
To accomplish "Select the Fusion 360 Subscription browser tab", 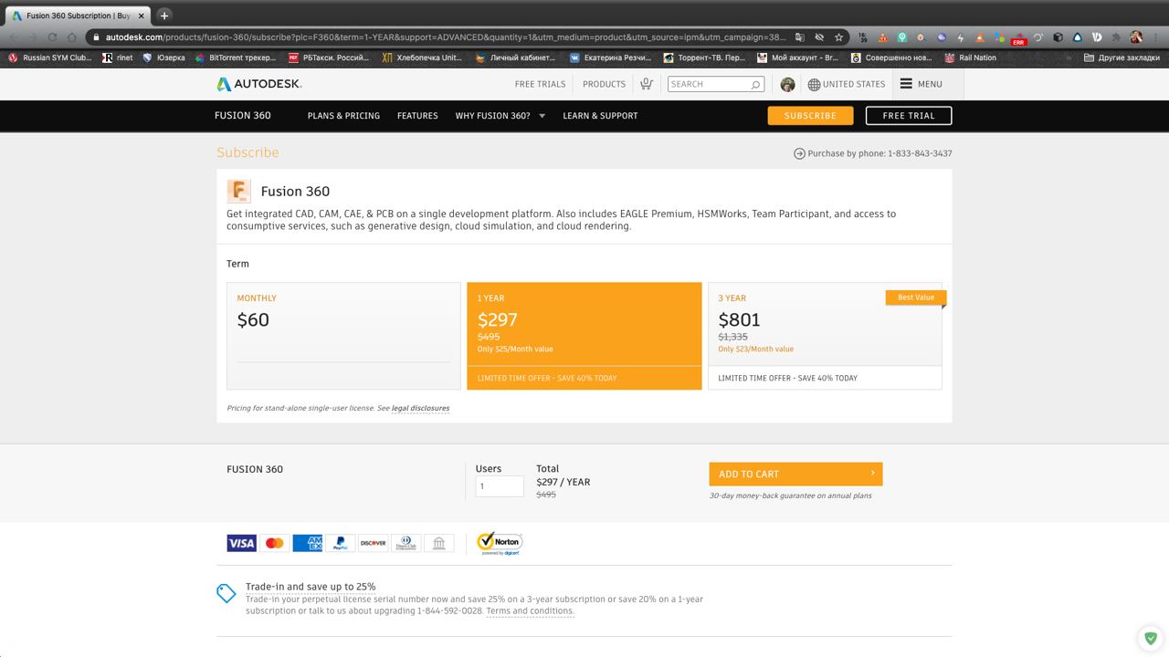I will 77,16.
